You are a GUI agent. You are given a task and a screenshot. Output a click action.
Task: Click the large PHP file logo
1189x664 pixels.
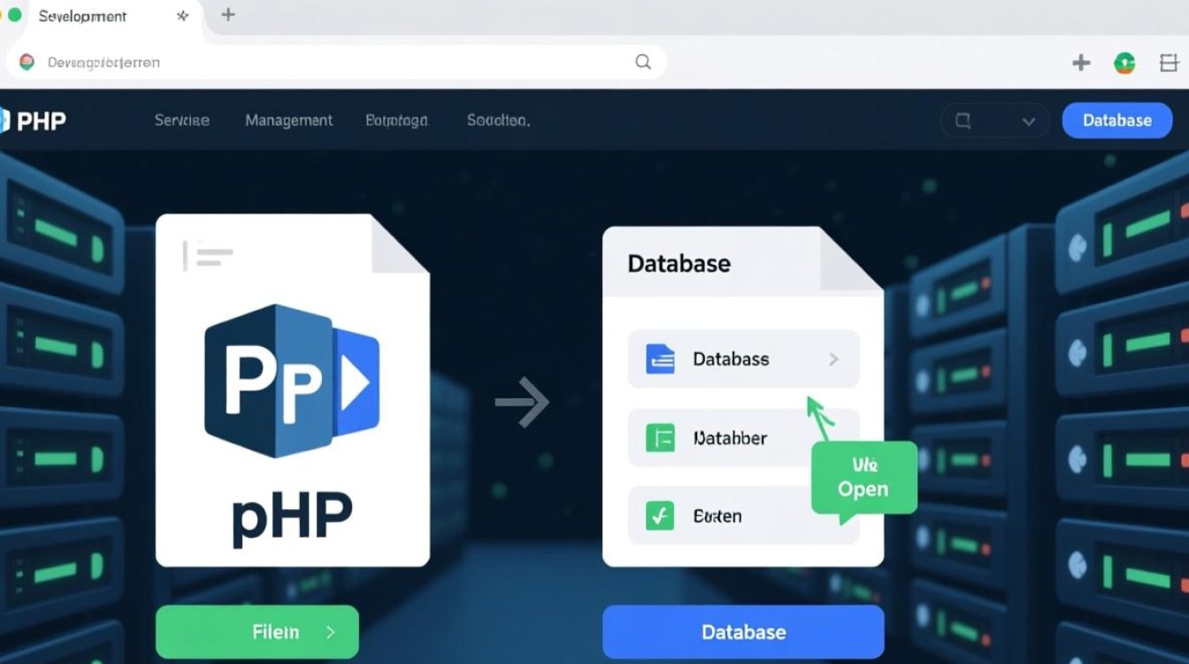coord(292,381)
